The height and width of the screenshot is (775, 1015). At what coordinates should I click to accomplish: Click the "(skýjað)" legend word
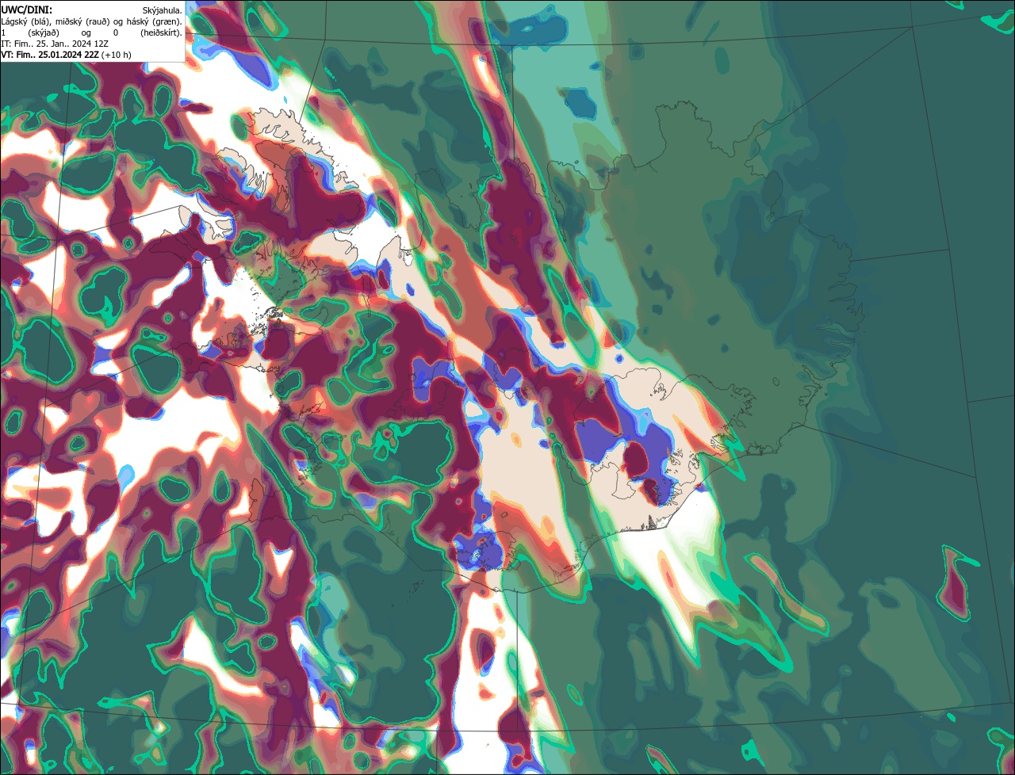pos(44,33)
